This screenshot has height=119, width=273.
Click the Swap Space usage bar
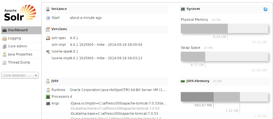coord(224,56)
